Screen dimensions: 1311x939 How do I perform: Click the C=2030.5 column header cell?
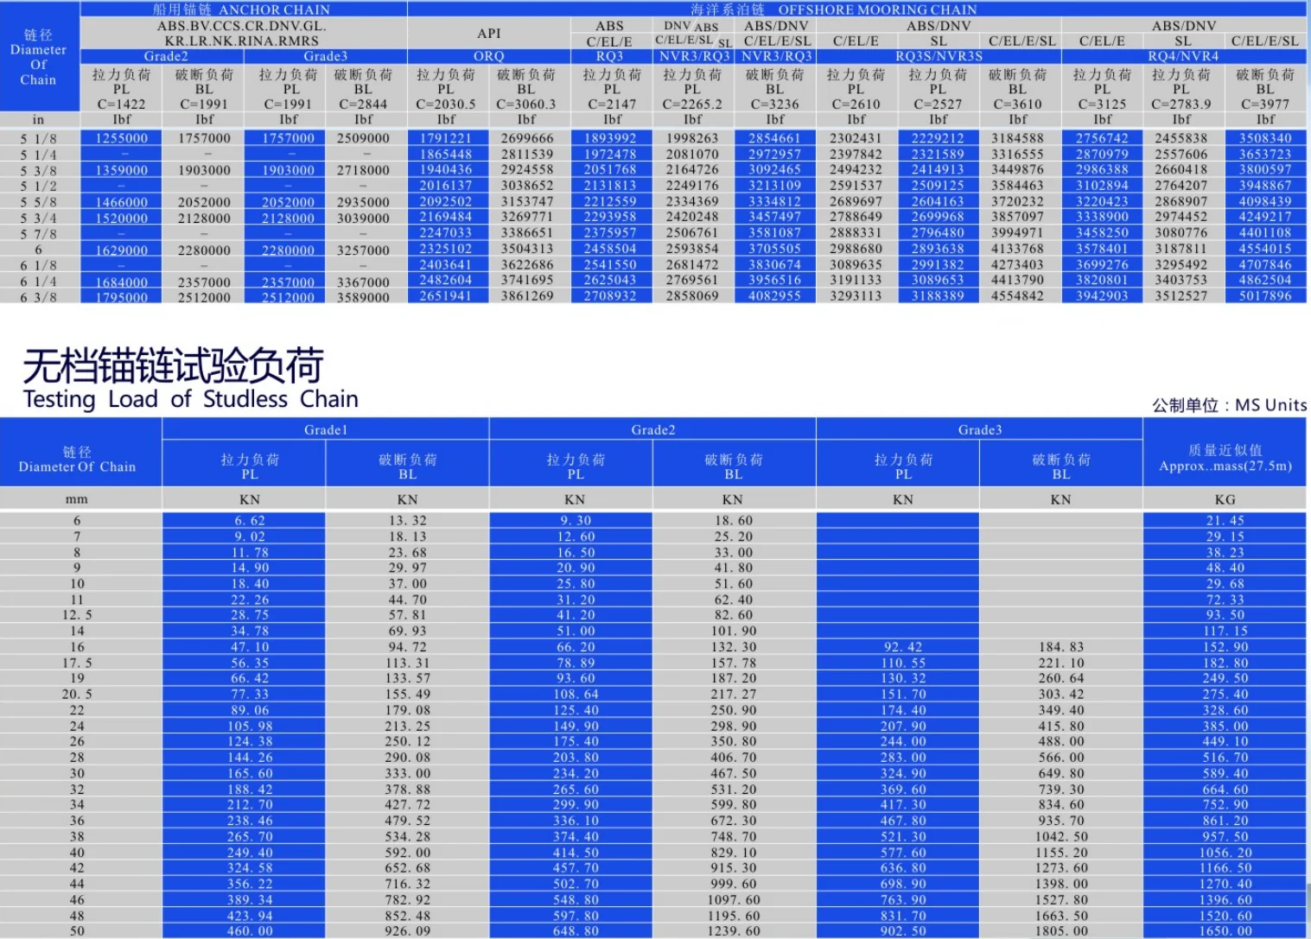point(446,104)
